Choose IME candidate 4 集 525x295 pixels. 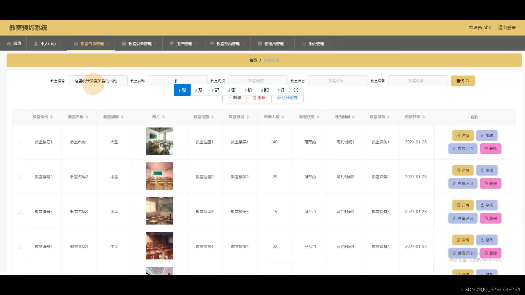(x=232, y=90)
